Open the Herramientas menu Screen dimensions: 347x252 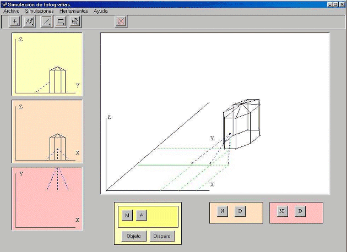point(74,11)
